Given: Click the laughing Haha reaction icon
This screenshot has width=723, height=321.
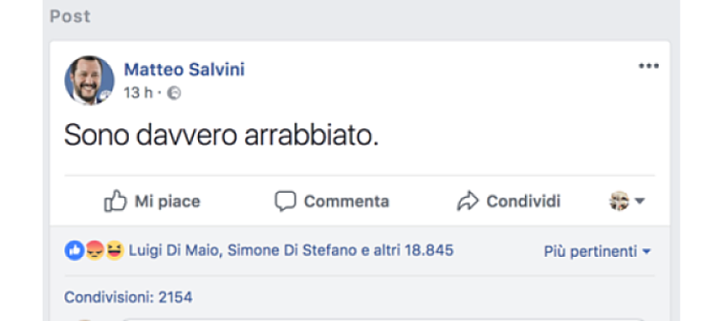Looking at the screenshot, I should [x=114, y=251].
